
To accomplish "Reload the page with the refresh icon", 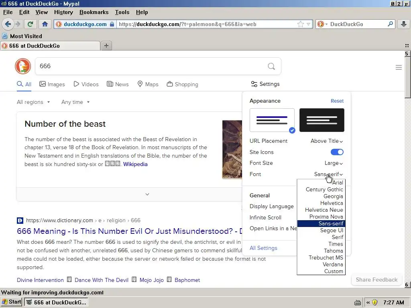I will point(30,24).
